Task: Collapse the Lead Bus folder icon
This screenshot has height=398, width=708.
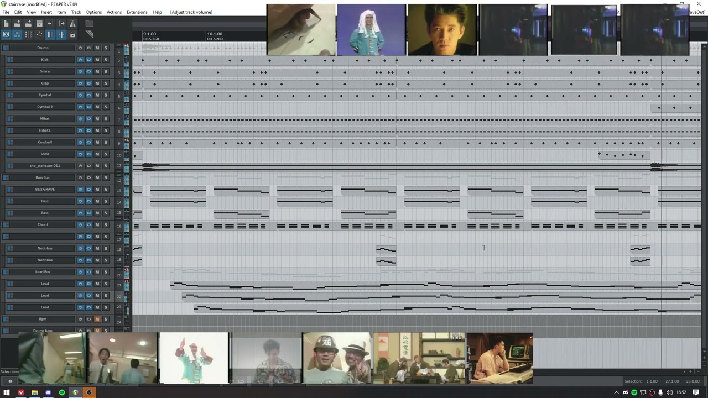Action: (x=6, y=272)
